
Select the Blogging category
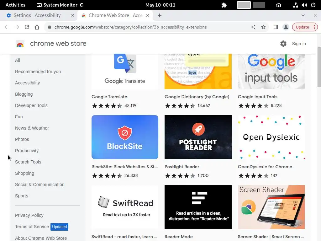tap(24, 94)
